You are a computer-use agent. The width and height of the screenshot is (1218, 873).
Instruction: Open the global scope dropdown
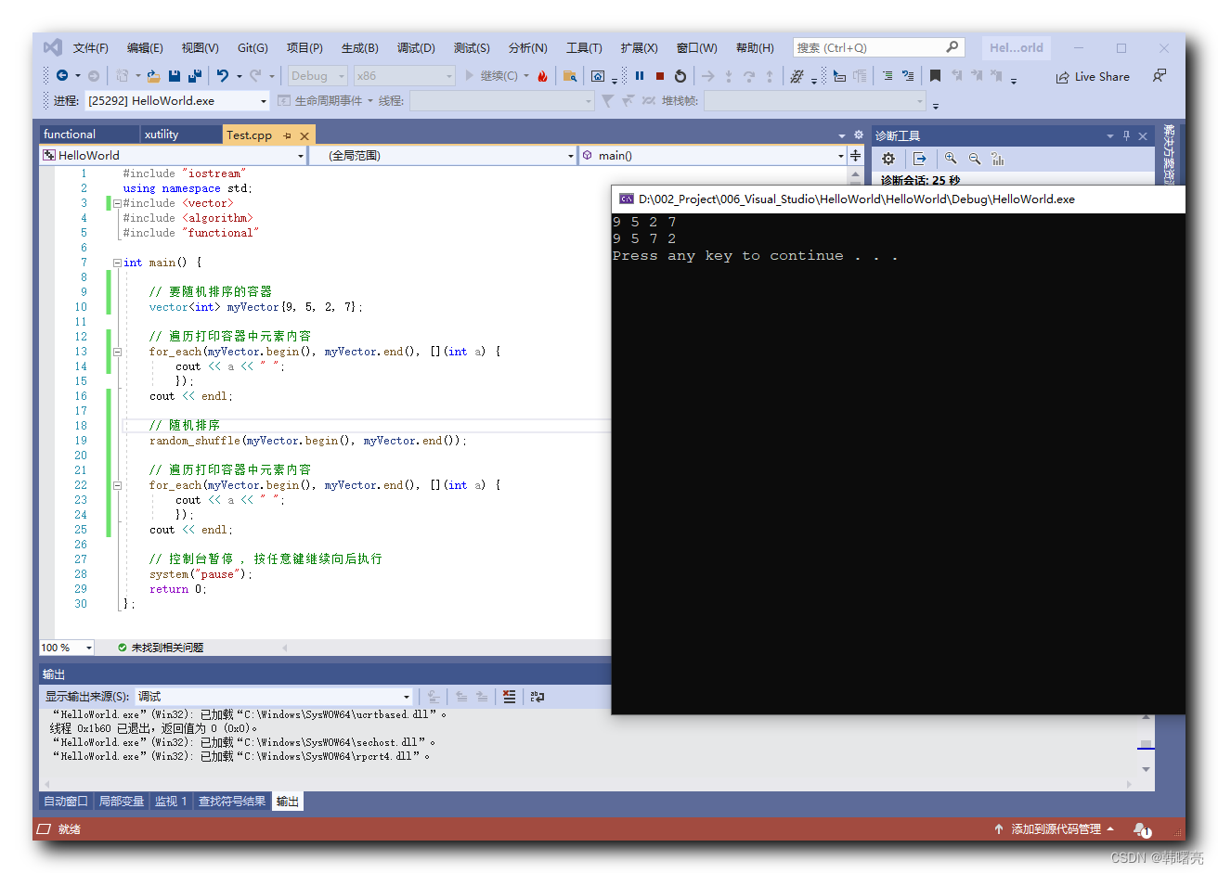(571, 156)
